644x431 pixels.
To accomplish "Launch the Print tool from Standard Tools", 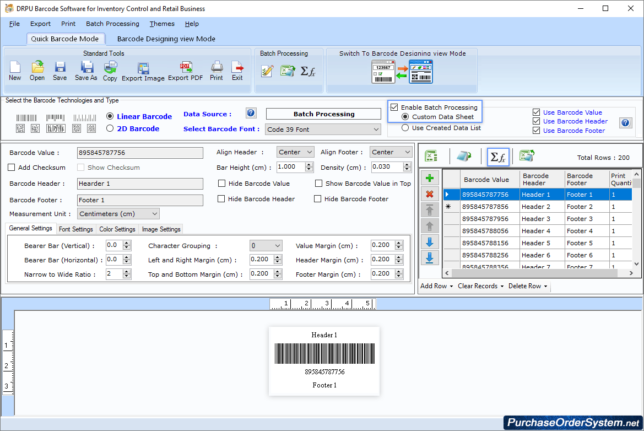I will point(216,71).
